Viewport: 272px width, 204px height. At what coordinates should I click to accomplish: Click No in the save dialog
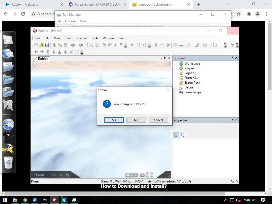pos(136,120)
